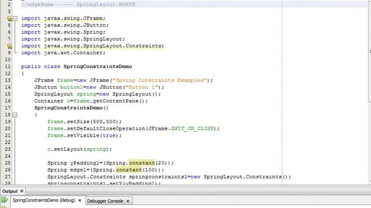Click highlighted "constant" on the yPadding1 line

click(x=141, y=163)
